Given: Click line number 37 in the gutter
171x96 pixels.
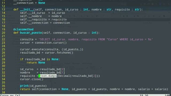Looking at the screenshot, I should pos(3,89).
